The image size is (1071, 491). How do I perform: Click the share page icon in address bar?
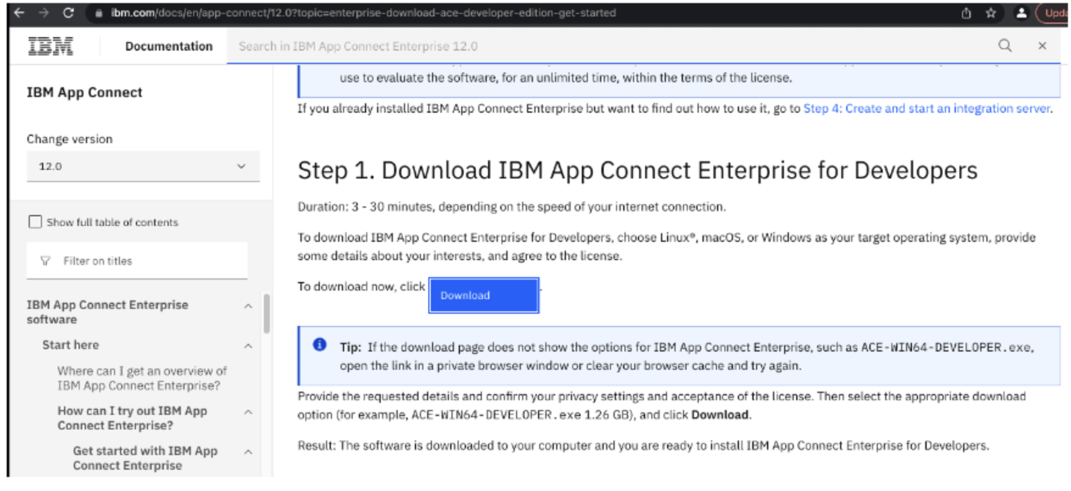tap(966, 13)
